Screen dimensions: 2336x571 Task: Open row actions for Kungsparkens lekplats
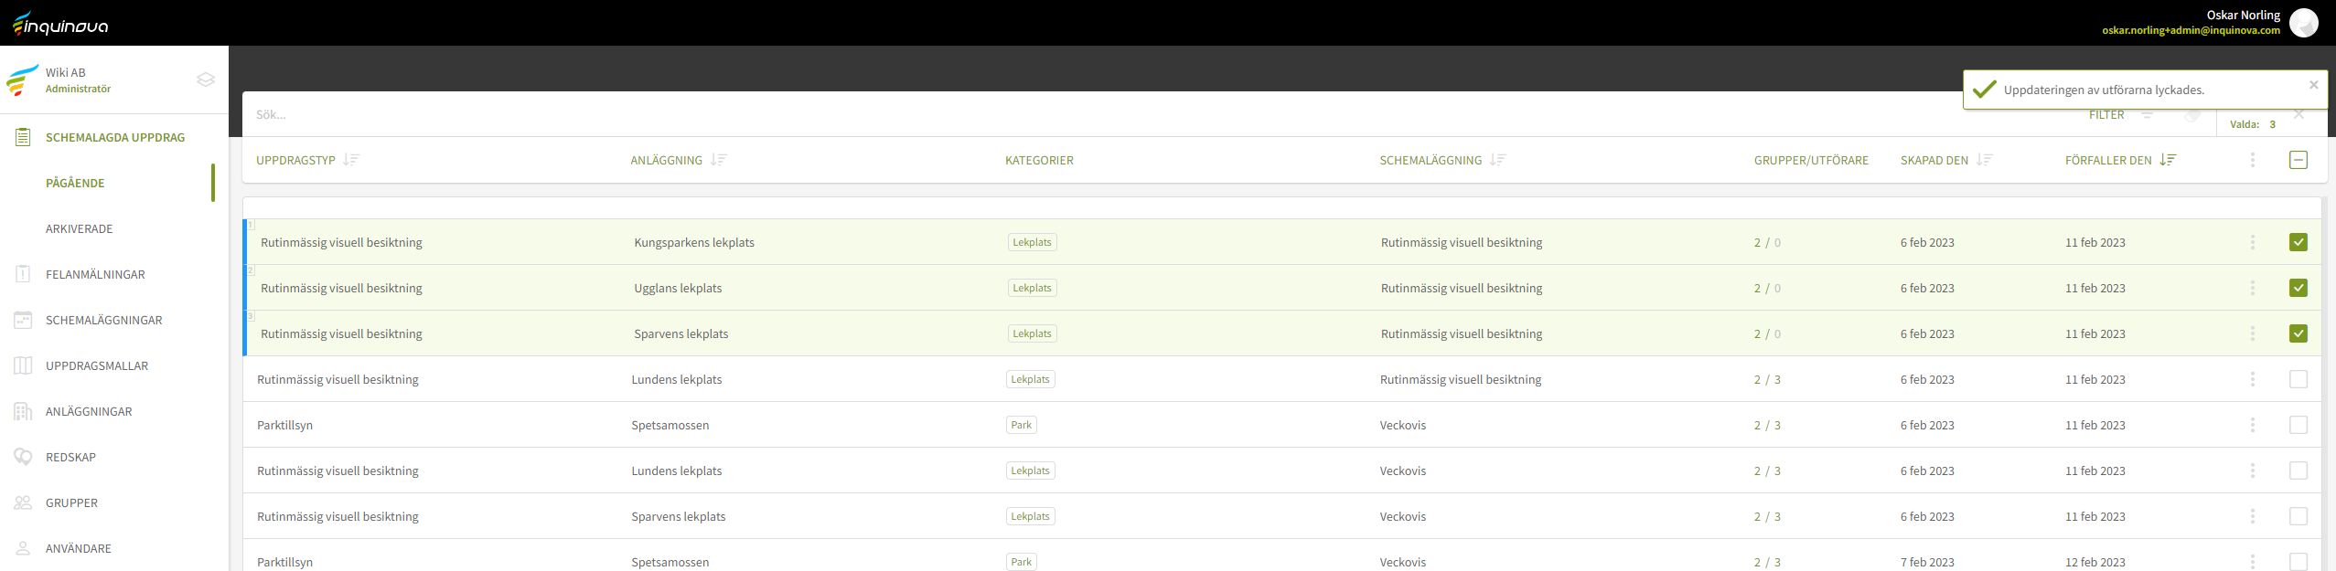(x=2252, y=242)
